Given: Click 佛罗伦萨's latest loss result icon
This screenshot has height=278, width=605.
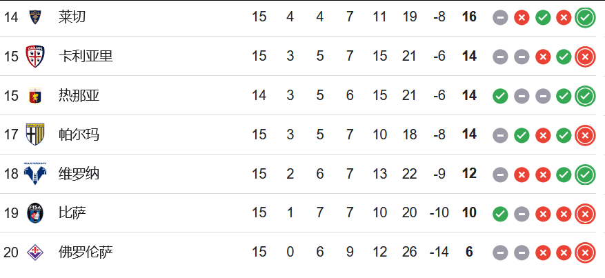Looking at the screenshot, I should point(585,253).
